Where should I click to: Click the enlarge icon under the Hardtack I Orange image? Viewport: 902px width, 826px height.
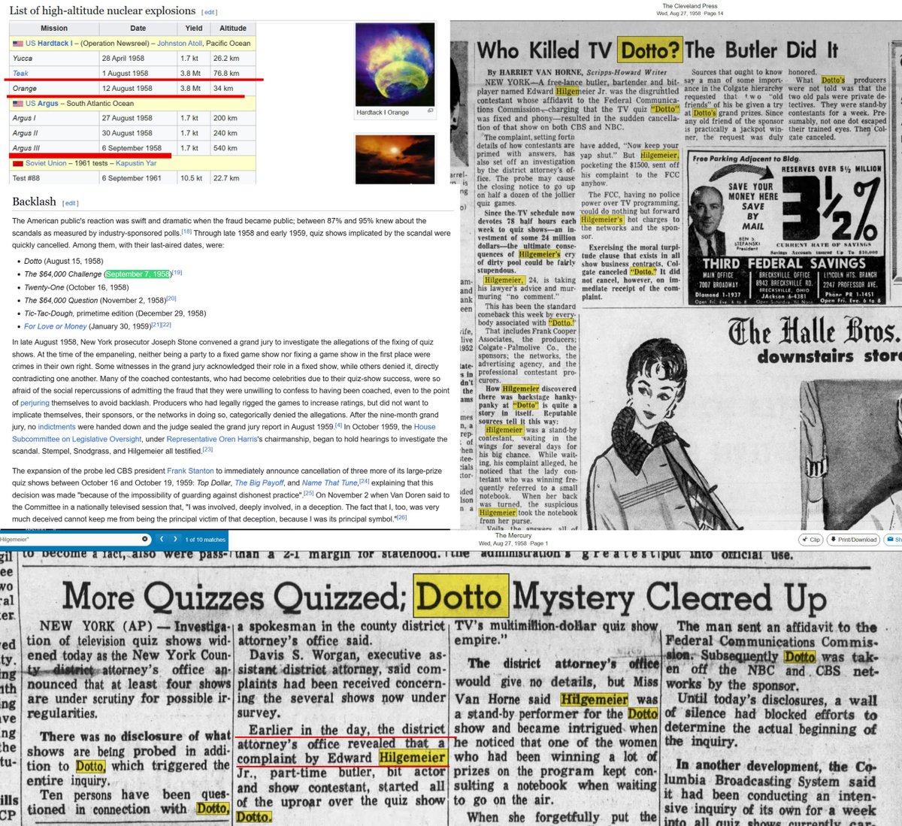tap(431, 111)
